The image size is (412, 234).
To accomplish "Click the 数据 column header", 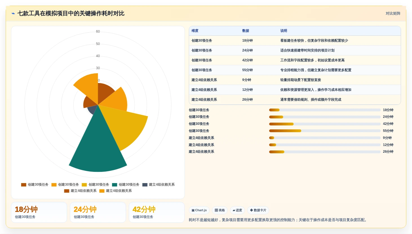I will (246, 31).
